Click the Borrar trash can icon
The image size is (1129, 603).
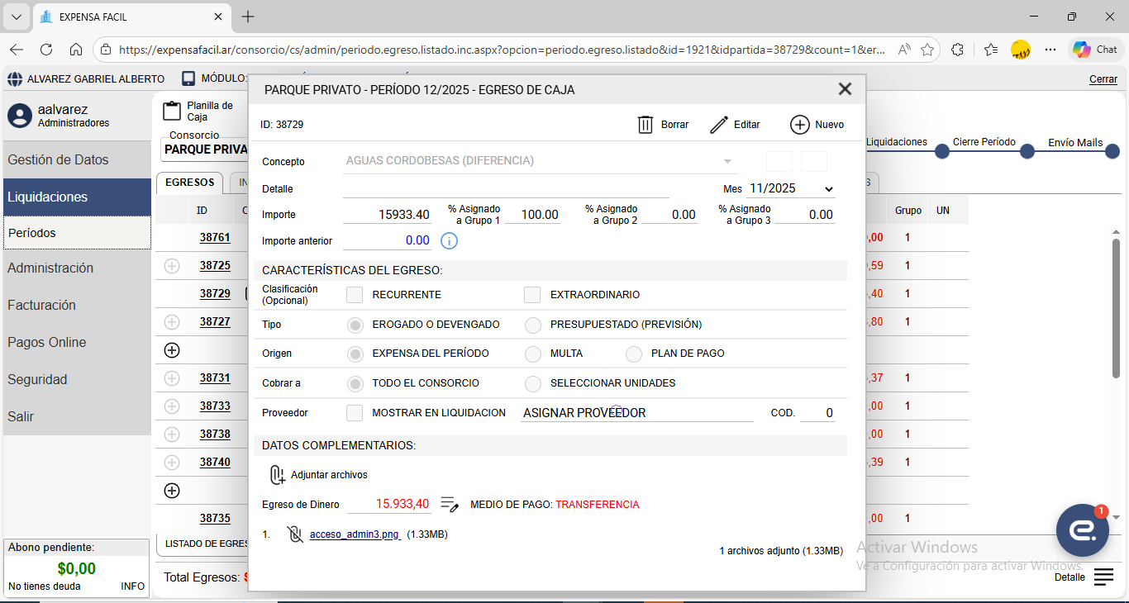point(645,125)
